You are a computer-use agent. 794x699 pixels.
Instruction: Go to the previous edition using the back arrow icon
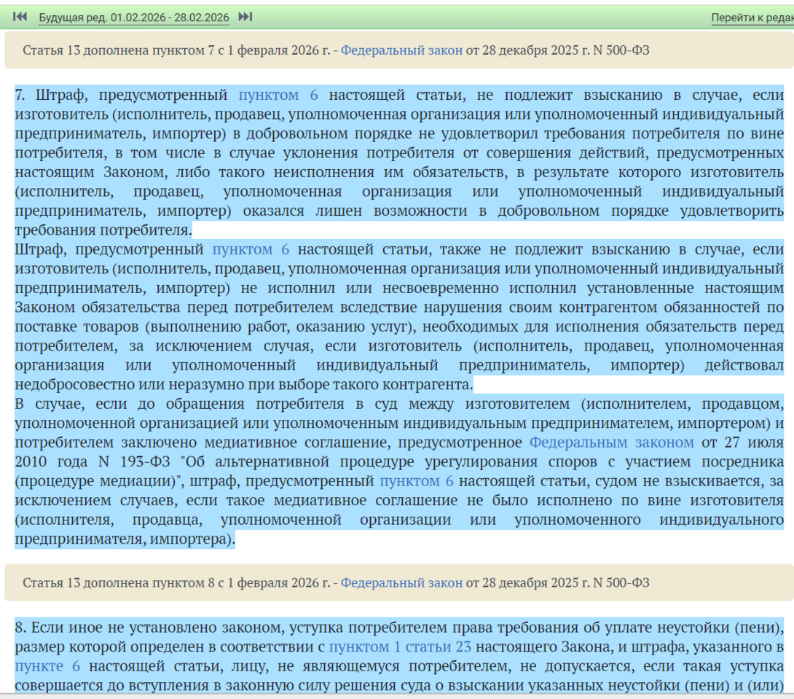[20, 17]
